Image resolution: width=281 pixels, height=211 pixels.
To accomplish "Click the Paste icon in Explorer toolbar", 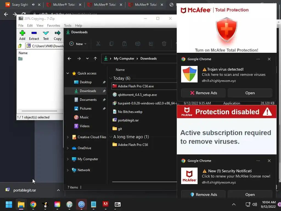I will pos(125,44).
